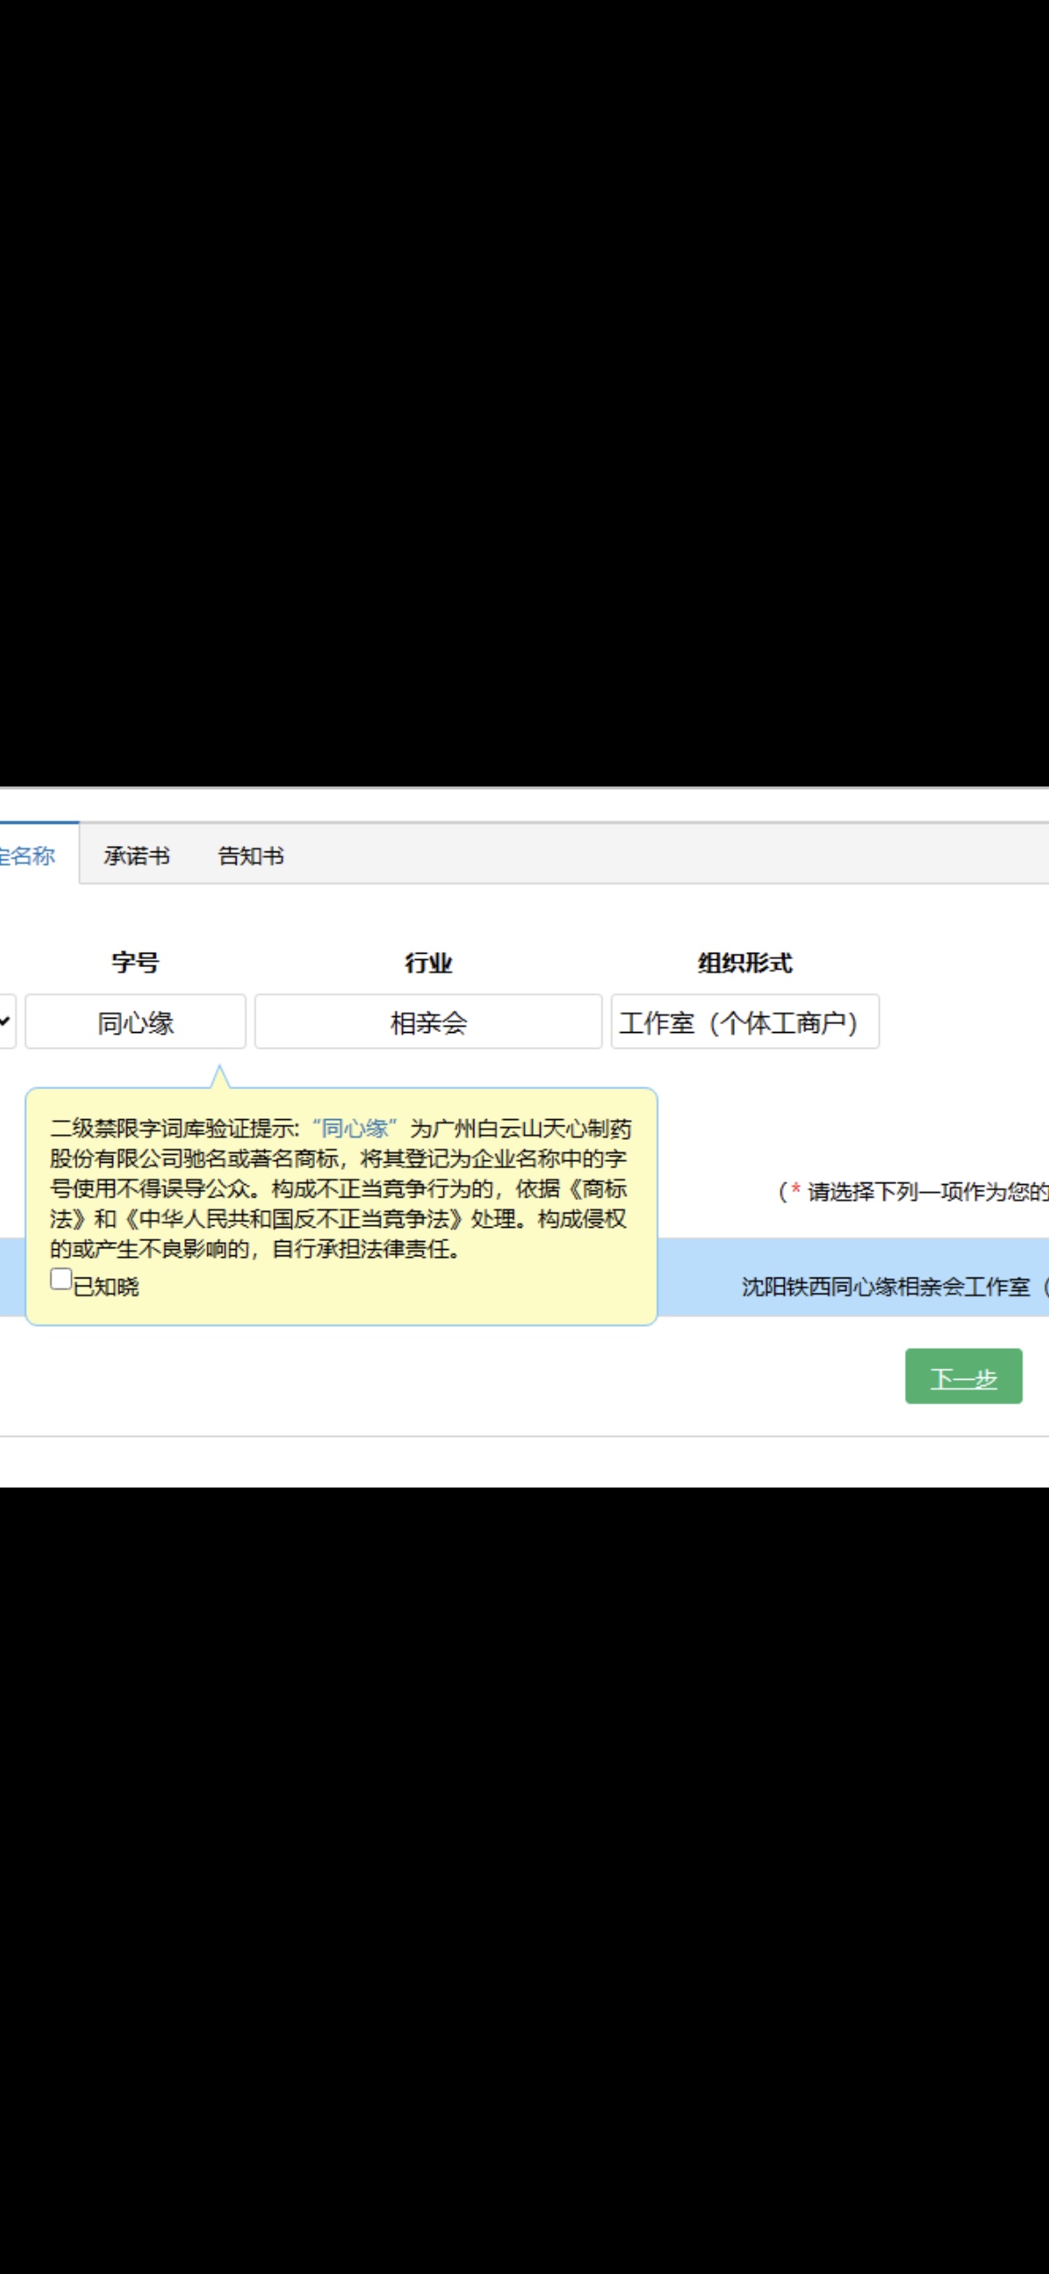Click the green 下一步 button
This screenshot has width=1049, height=2274.
coord(964,1376)
